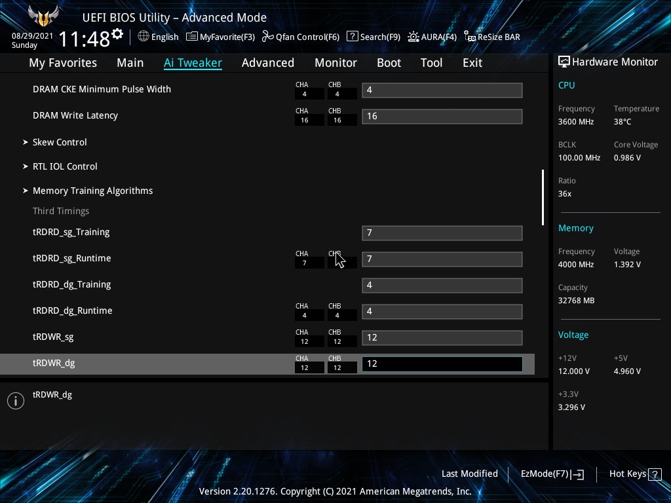
Task: Click the TUF logo emblem
Action: coord(43,16)
